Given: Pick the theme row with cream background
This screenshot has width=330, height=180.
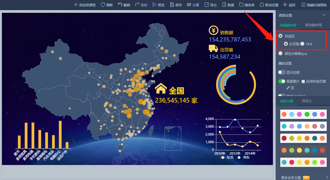Looking at the screenshot, I should coord(304,162).
